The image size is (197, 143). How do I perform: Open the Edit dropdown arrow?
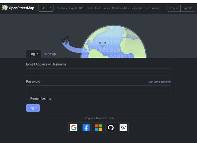(50, 8)
